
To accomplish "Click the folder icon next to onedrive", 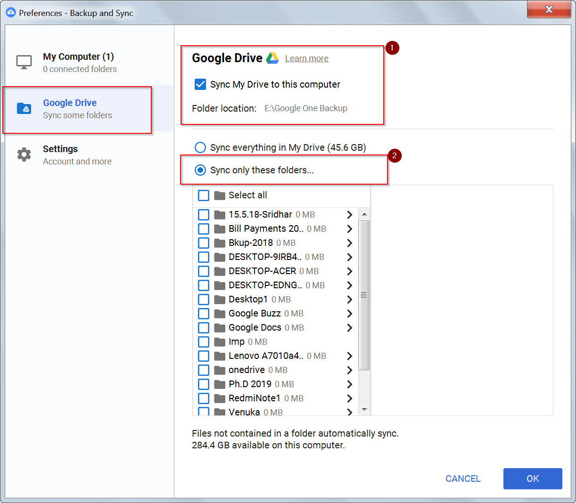I will 219,370.
